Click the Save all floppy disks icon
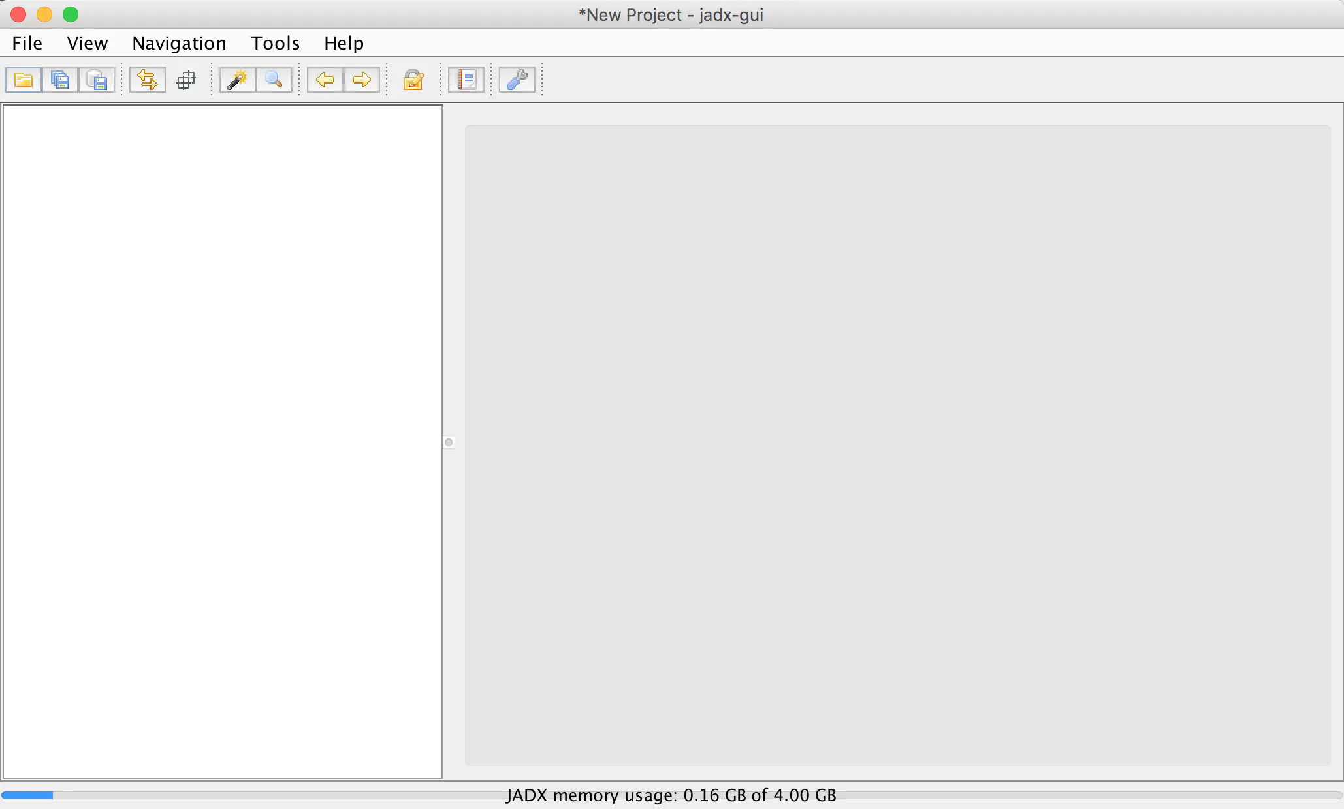Viewport: 1344px width, 809px height. tap(60, 80)
